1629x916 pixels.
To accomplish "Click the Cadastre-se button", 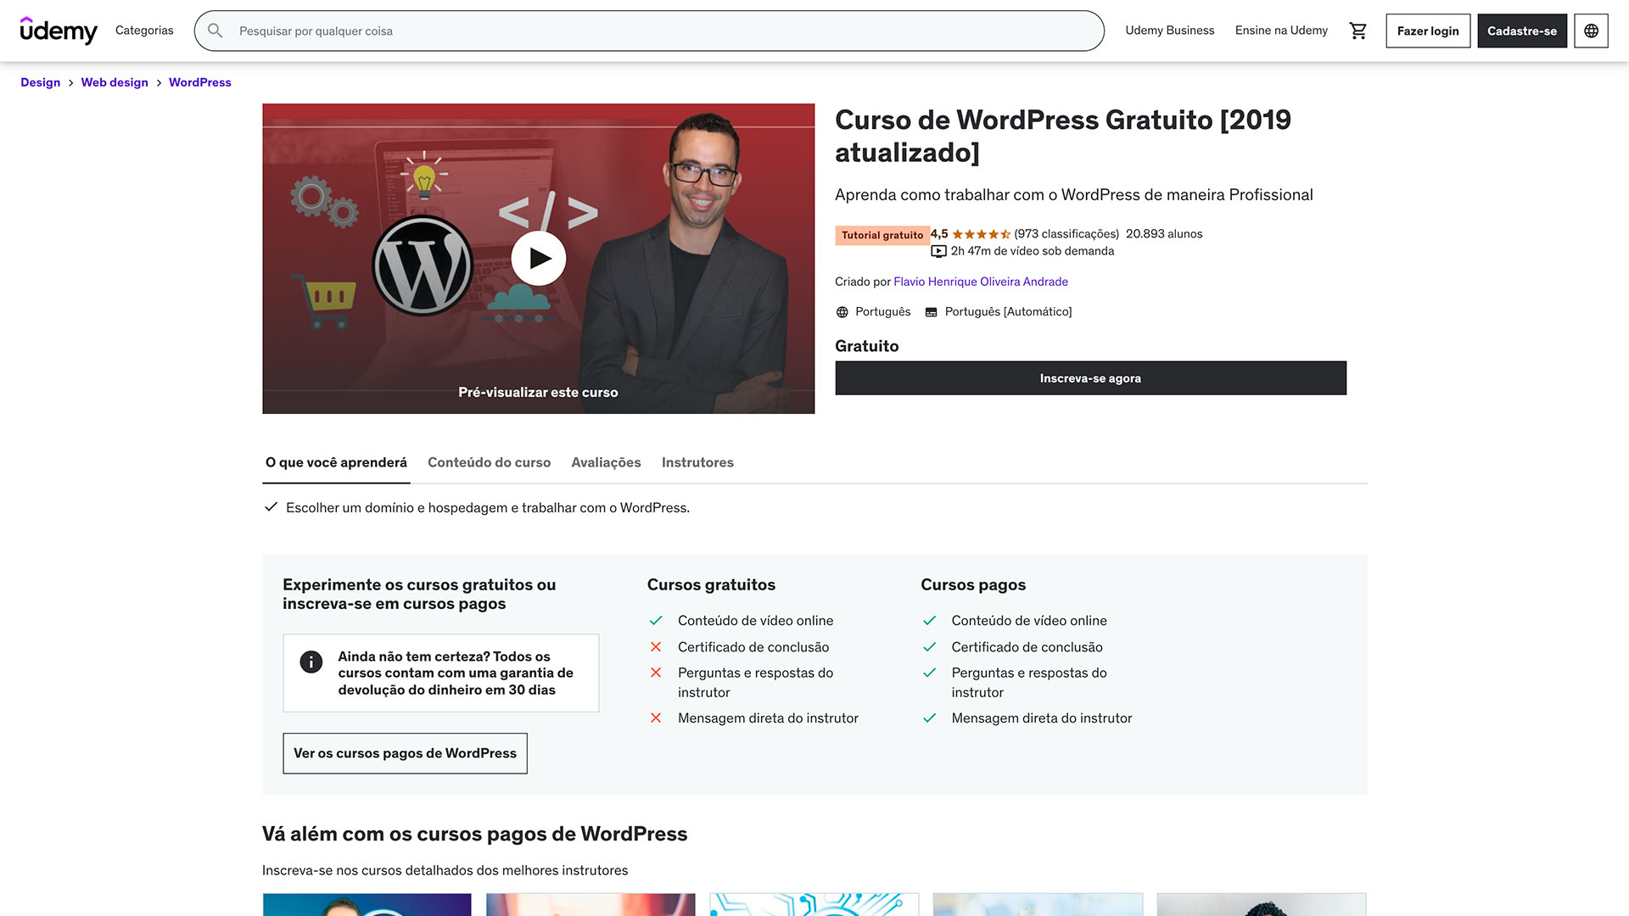I will [1522, 31].
